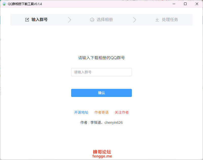Viewport: 203px width, 160px height.
Task: Maximize the QQ群相册下载工具 window
Action: point(185,4)
